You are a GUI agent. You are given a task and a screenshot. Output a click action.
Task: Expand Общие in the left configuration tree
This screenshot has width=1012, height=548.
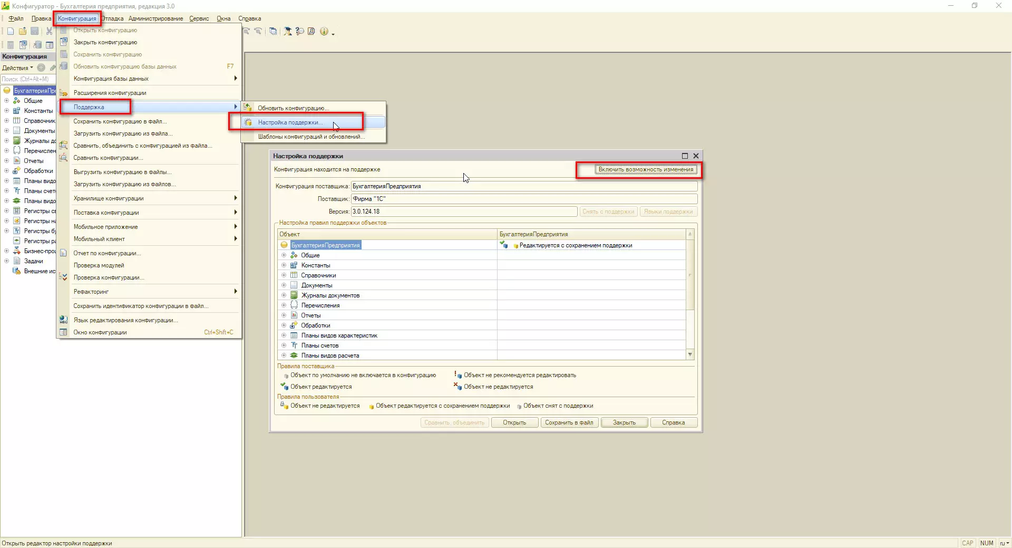coord(6,101)
